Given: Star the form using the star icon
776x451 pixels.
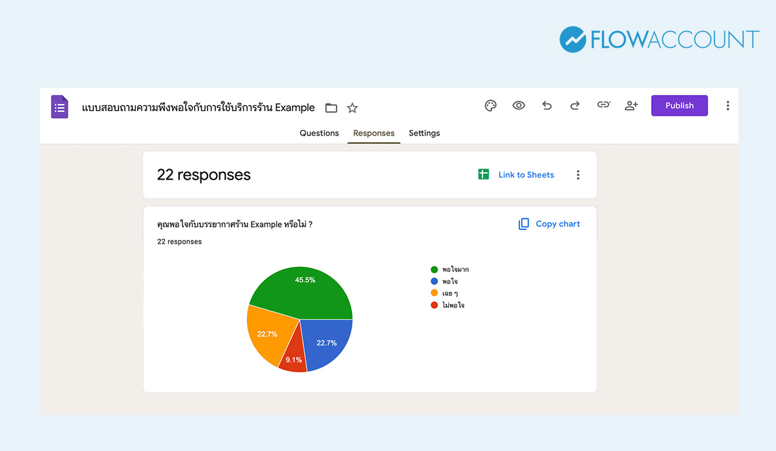Looking at the screenshot, I should [352, 108].
